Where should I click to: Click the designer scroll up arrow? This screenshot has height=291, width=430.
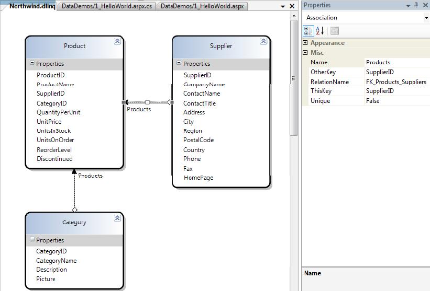point(294,16)
